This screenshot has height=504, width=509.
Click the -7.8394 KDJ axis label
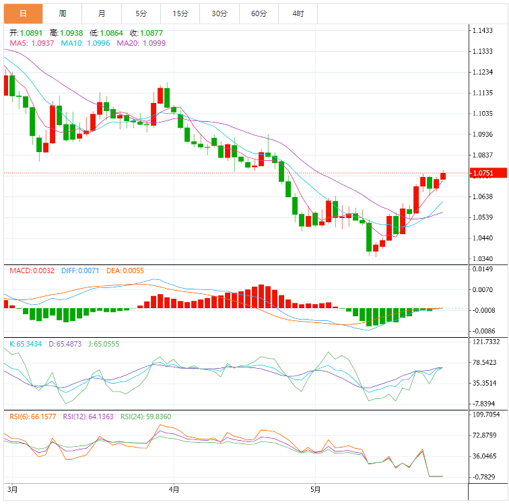pos(483,404)
